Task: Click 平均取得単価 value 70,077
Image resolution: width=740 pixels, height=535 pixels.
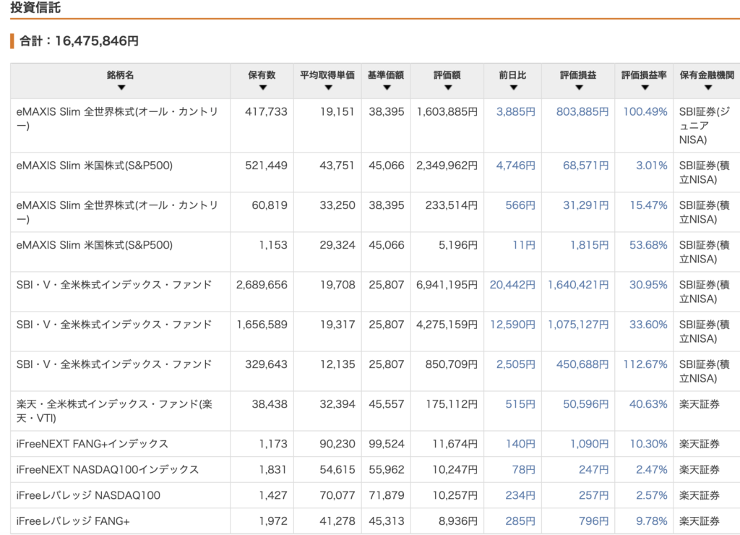Action: click(x=337, y=495)
